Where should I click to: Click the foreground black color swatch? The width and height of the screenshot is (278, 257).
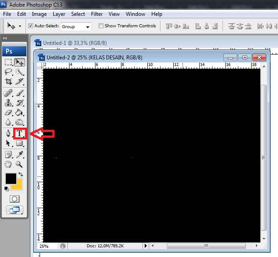pyautogui.click(x=10, y=178)
